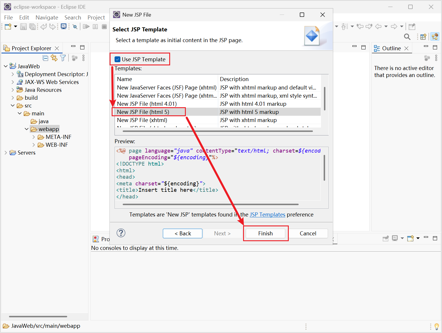The height and width of the screenshot is (333, 442).
Task: Open the Search menu
Action: click(73, 17)
